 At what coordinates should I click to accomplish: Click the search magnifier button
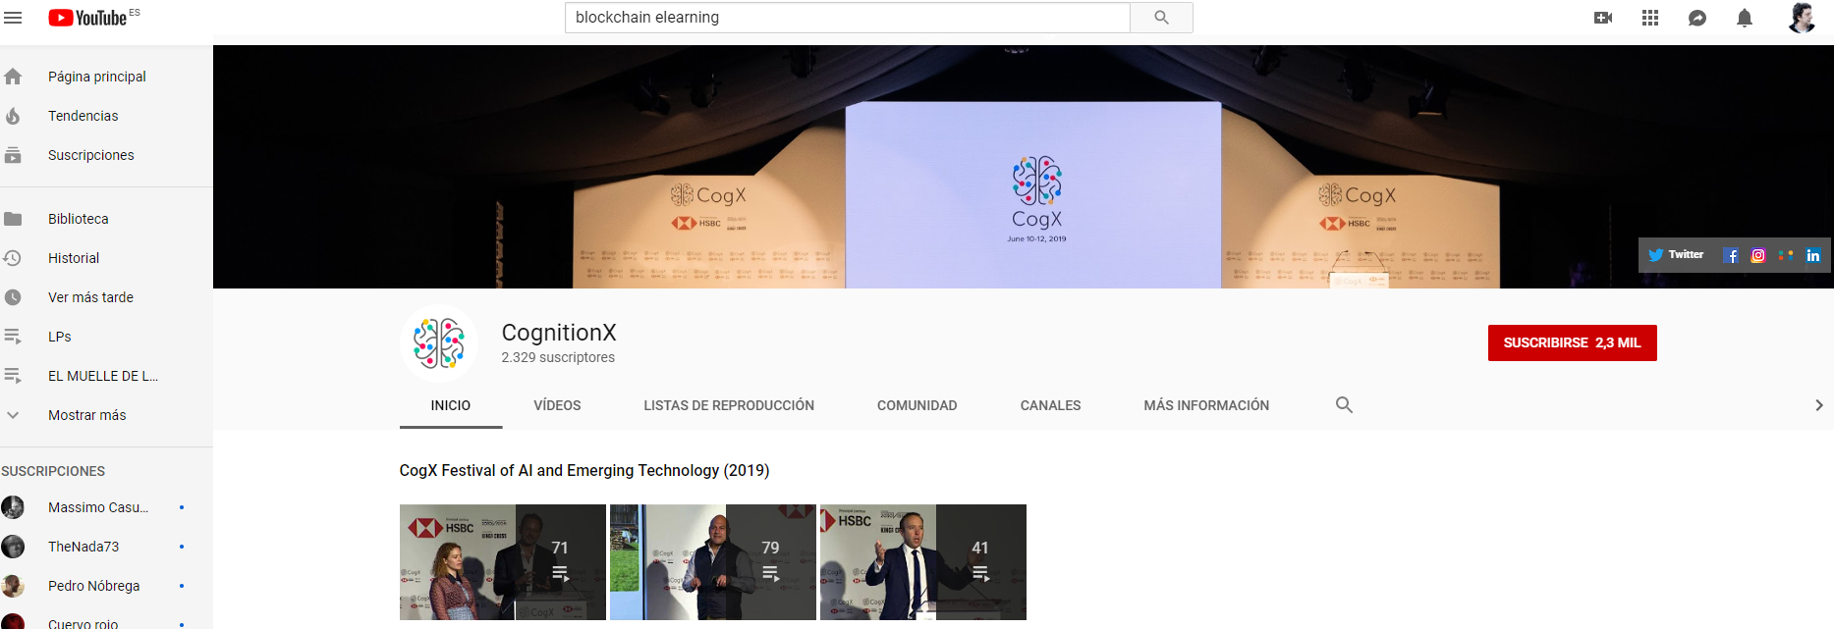(1161, 18)
